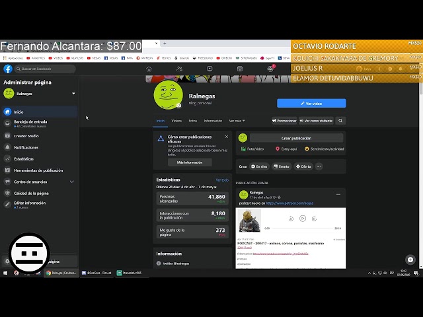Open Herramientas de publicación in sidebar
423x317 pixels.
click(x=40, y=170)
